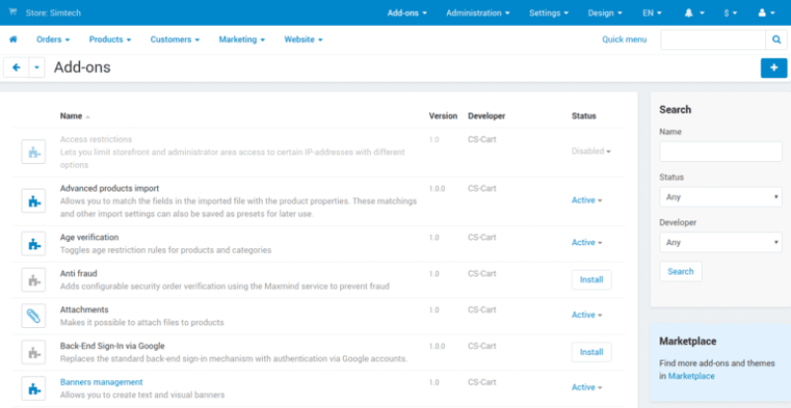Click the search magnifier icon
Viewport: 791px width, 408px height.
click(777, 40)
